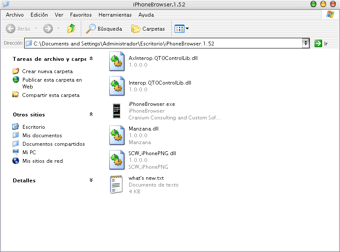Viewport: 340px width, 252px height.
Task: Go to Mi PC
Action: pos(29,153)
